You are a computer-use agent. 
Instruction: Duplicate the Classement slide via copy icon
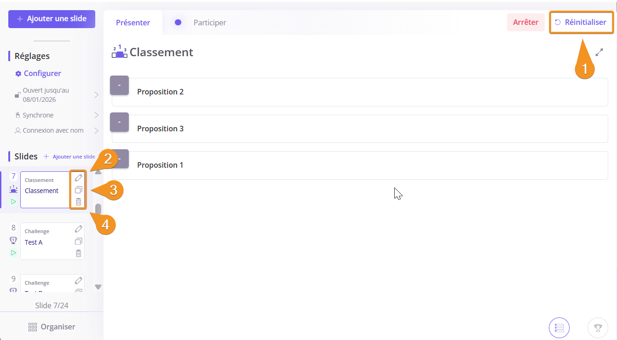(79, 190)
